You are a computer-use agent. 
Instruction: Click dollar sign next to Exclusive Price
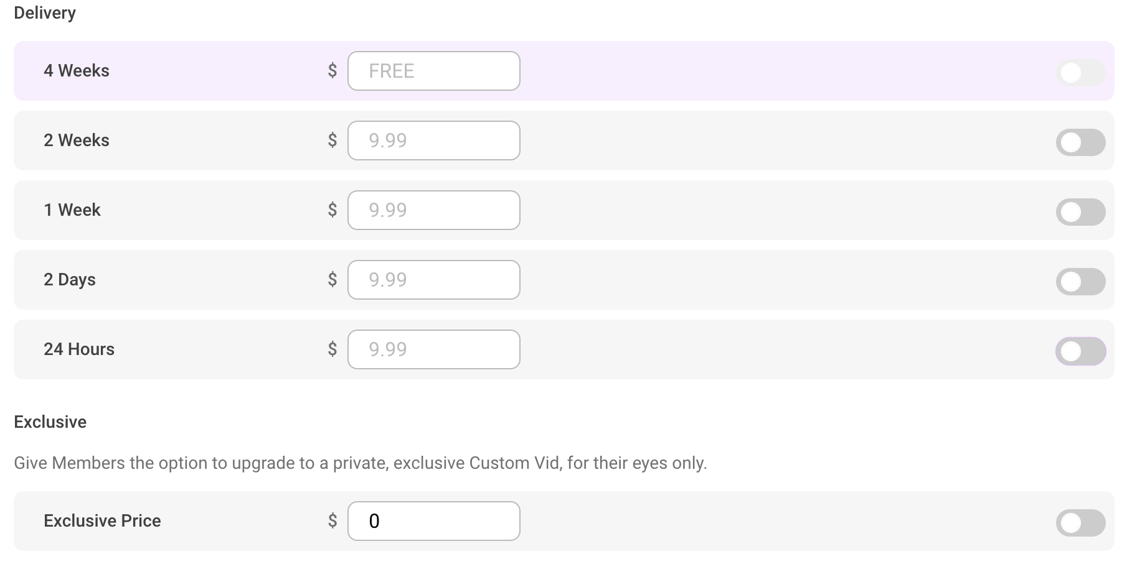pos(333,521)
